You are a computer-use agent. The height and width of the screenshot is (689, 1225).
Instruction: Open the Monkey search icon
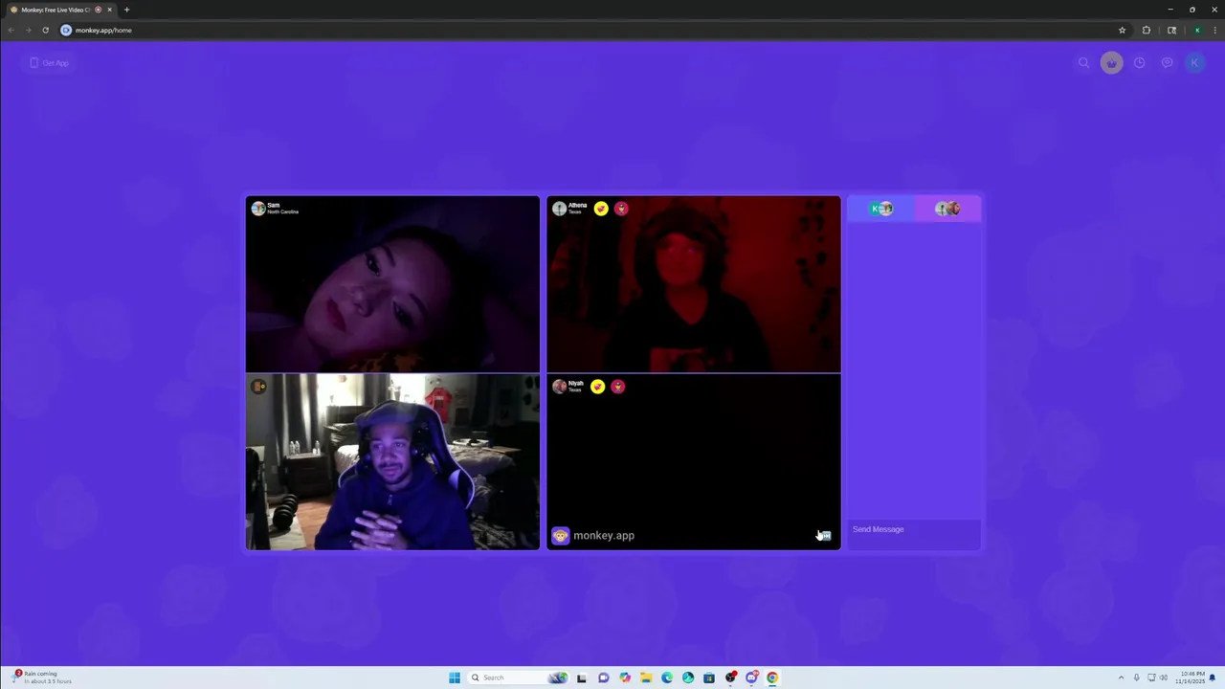click(1083, 63)
